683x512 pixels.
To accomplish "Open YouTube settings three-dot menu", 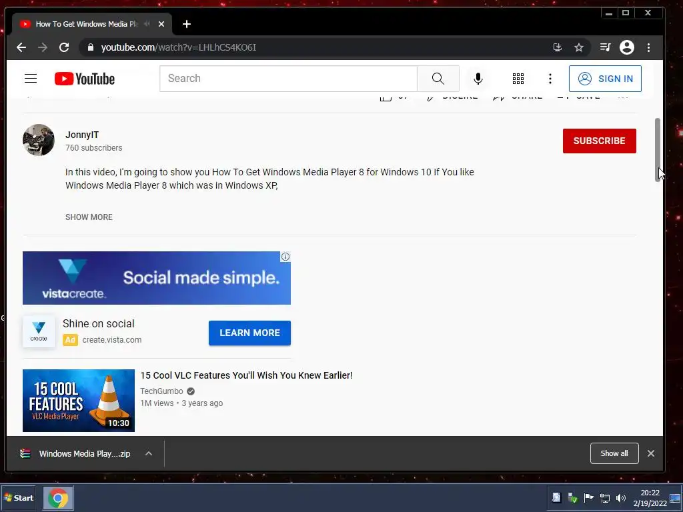I will 550,79.
